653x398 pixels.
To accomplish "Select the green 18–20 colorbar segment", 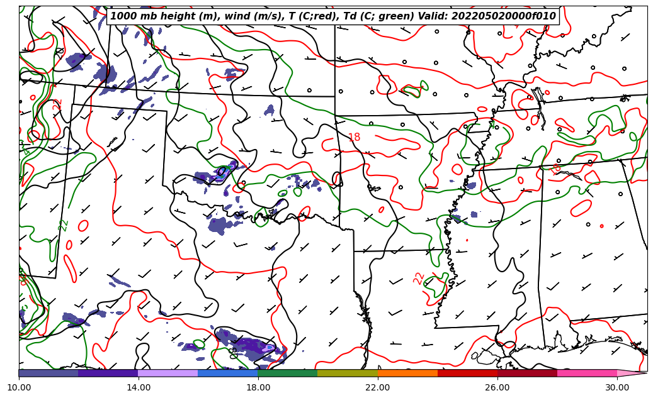I will tap(288, 373).
